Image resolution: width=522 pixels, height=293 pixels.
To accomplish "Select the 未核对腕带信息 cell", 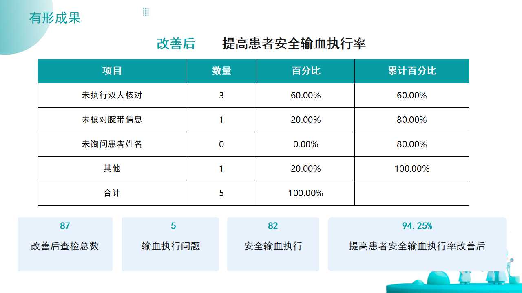I will pos(112,120).
